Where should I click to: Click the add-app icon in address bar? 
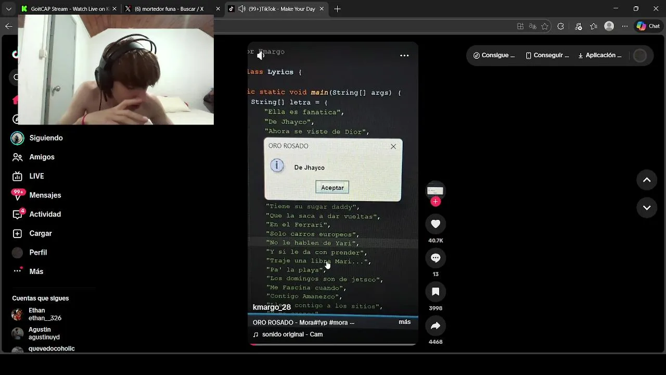520,26
